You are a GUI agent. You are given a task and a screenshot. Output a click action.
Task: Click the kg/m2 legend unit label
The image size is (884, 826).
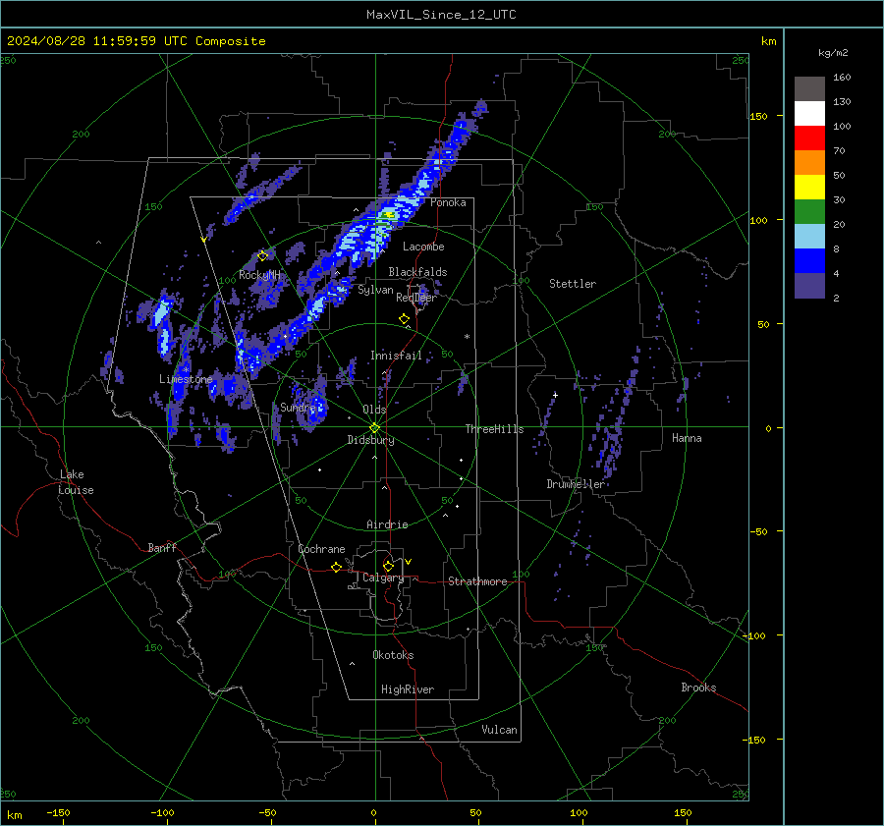[x=833, y=53]
